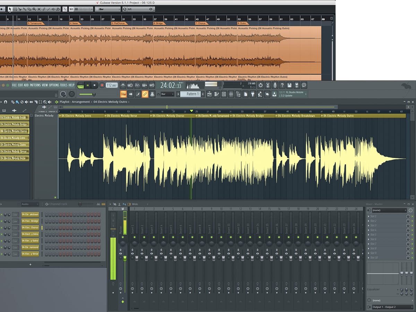Click the microphone recording icon
The width and height of the screenshot is (416, 312).
click(x=275, y=85)
